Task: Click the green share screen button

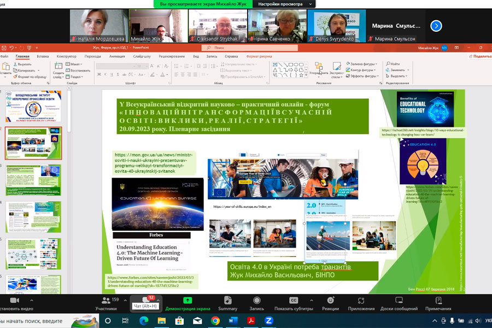Action: 188,301
